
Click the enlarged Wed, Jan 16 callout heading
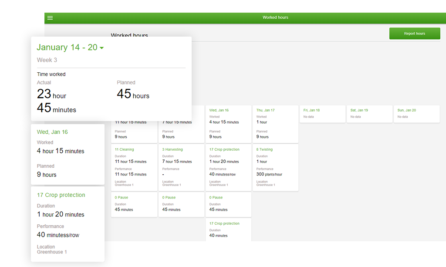click(x=52, y=132)
